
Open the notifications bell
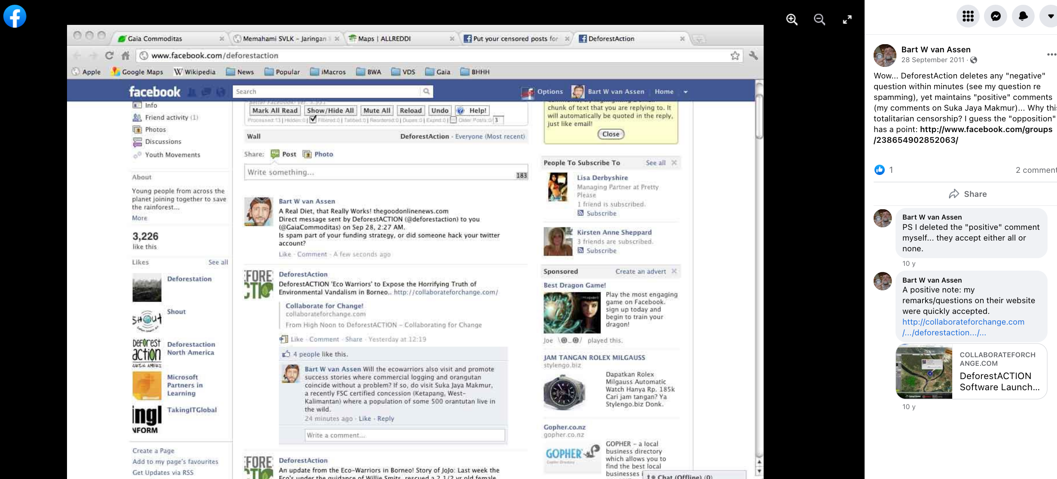pyautogui.click(x=1023, y=16)
